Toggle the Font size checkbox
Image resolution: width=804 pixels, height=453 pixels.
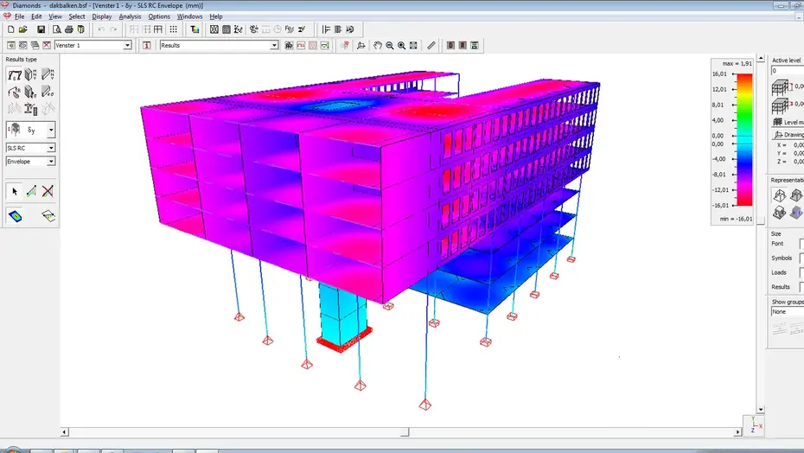click(x=801, y=244)
